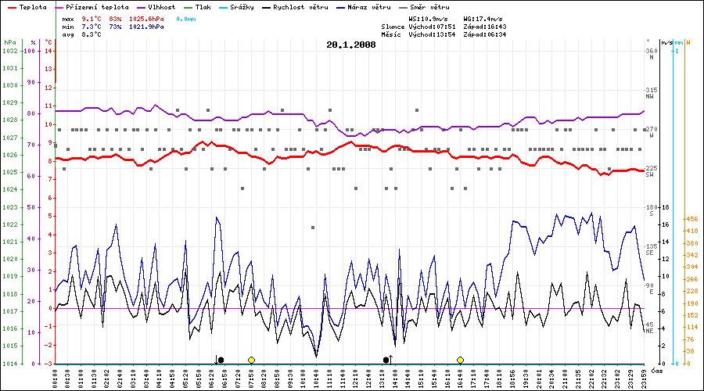Click the 00:00 time axis label

pos(56,378)
